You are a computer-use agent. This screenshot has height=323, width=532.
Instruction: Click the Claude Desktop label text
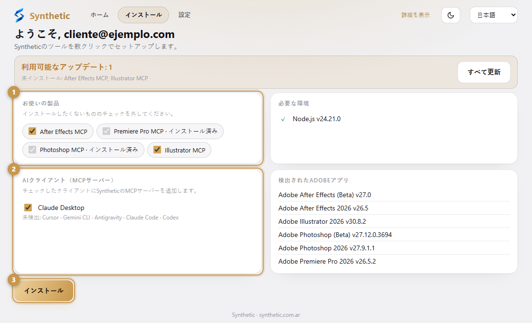point(61,208)
